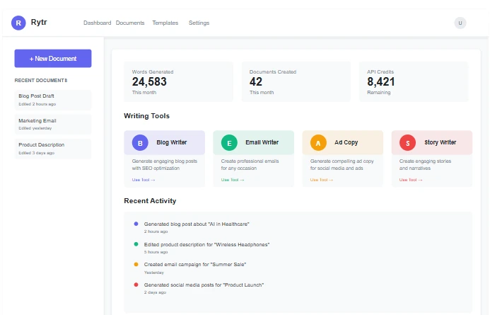This screenshot has width=490, height=315.
Task: Click the Blog Writer card title
Action: (172, 142)
